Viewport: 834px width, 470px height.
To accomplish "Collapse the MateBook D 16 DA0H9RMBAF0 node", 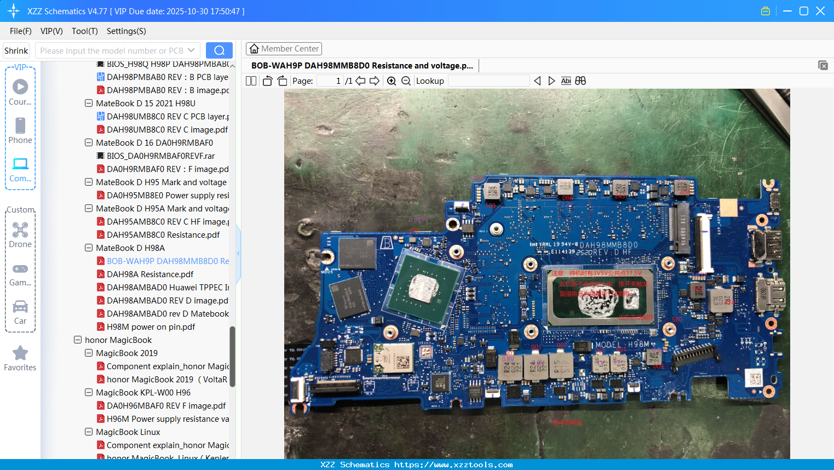I will [x=89, y=142].
